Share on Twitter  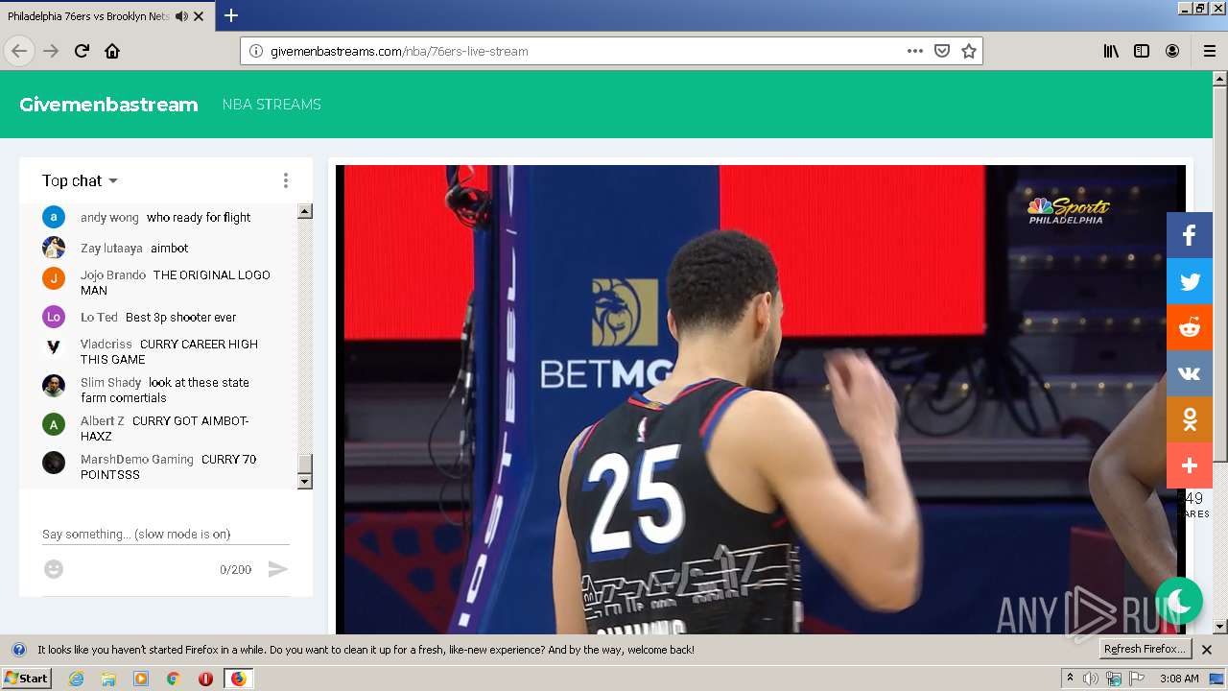(x=1190, y=281)
